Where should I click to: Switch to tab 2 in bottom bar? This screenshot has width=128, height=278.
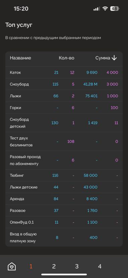point(54,266)
